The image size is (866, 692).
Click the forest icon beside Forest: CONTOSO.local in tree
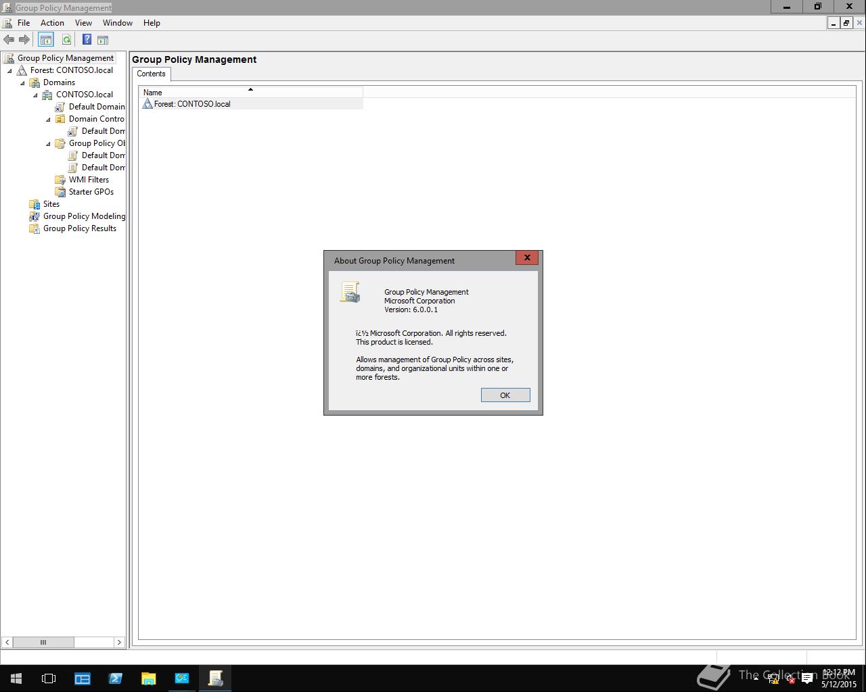[22, 70]
